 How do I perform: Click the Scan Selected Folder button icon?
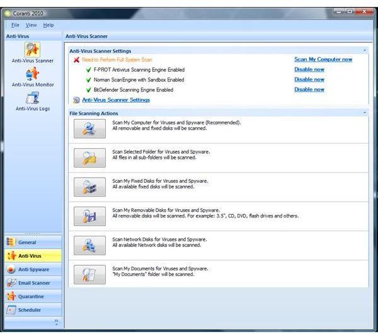89,158
